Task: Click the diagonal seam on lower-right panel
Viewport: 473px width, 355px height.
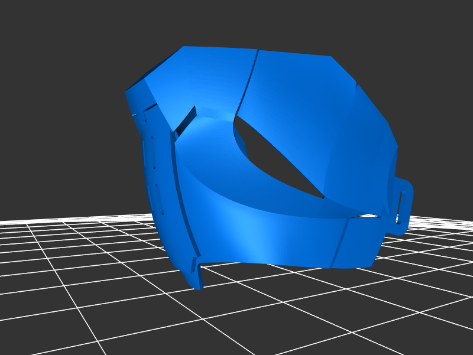Action: click(x=339, y=242)
